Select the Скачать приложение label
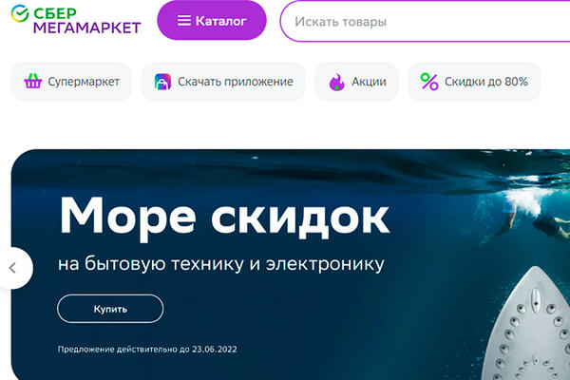The height and width of the screenshot is (380, 570). tap(236, 82)
